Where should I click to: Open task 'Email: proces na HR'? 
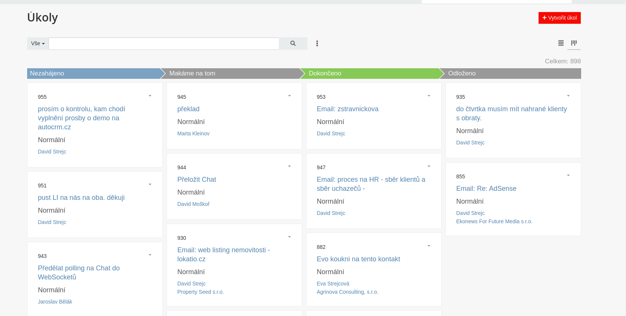point(371,184)
